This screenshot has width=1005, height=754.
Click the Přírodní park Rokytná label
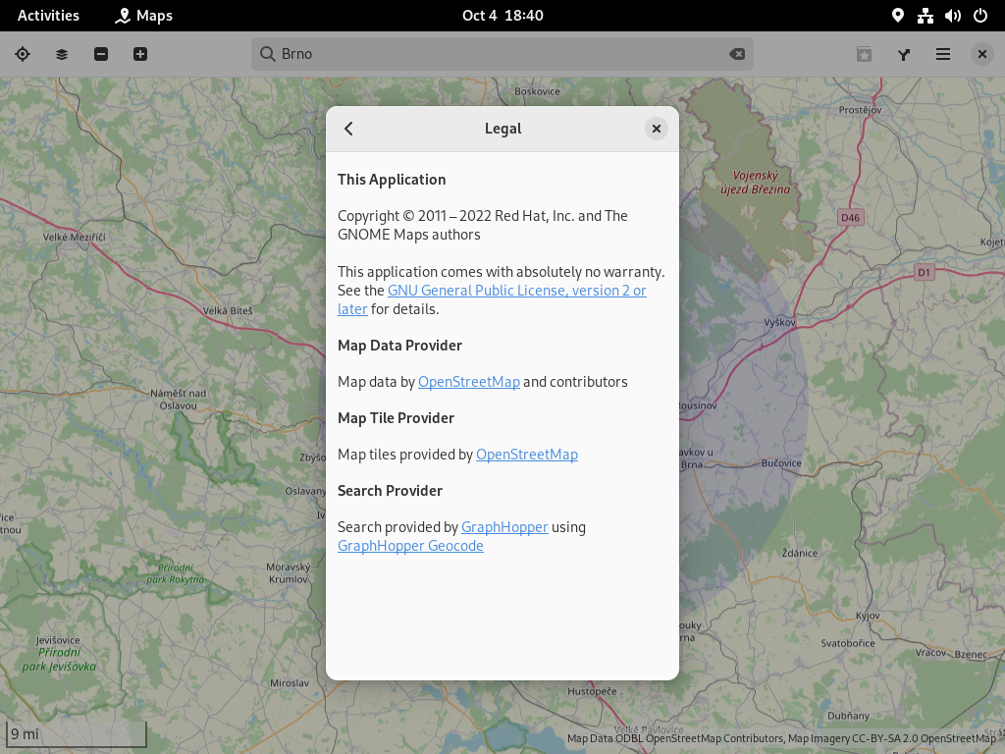pos(175,573)
